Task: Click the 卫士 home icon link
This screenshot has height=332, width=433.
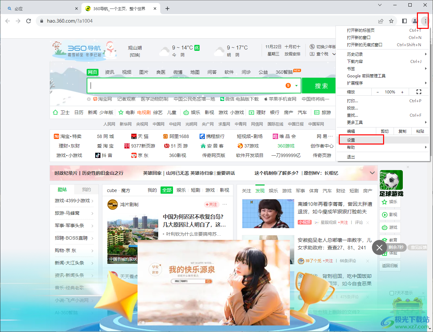Action: (61, 112)
